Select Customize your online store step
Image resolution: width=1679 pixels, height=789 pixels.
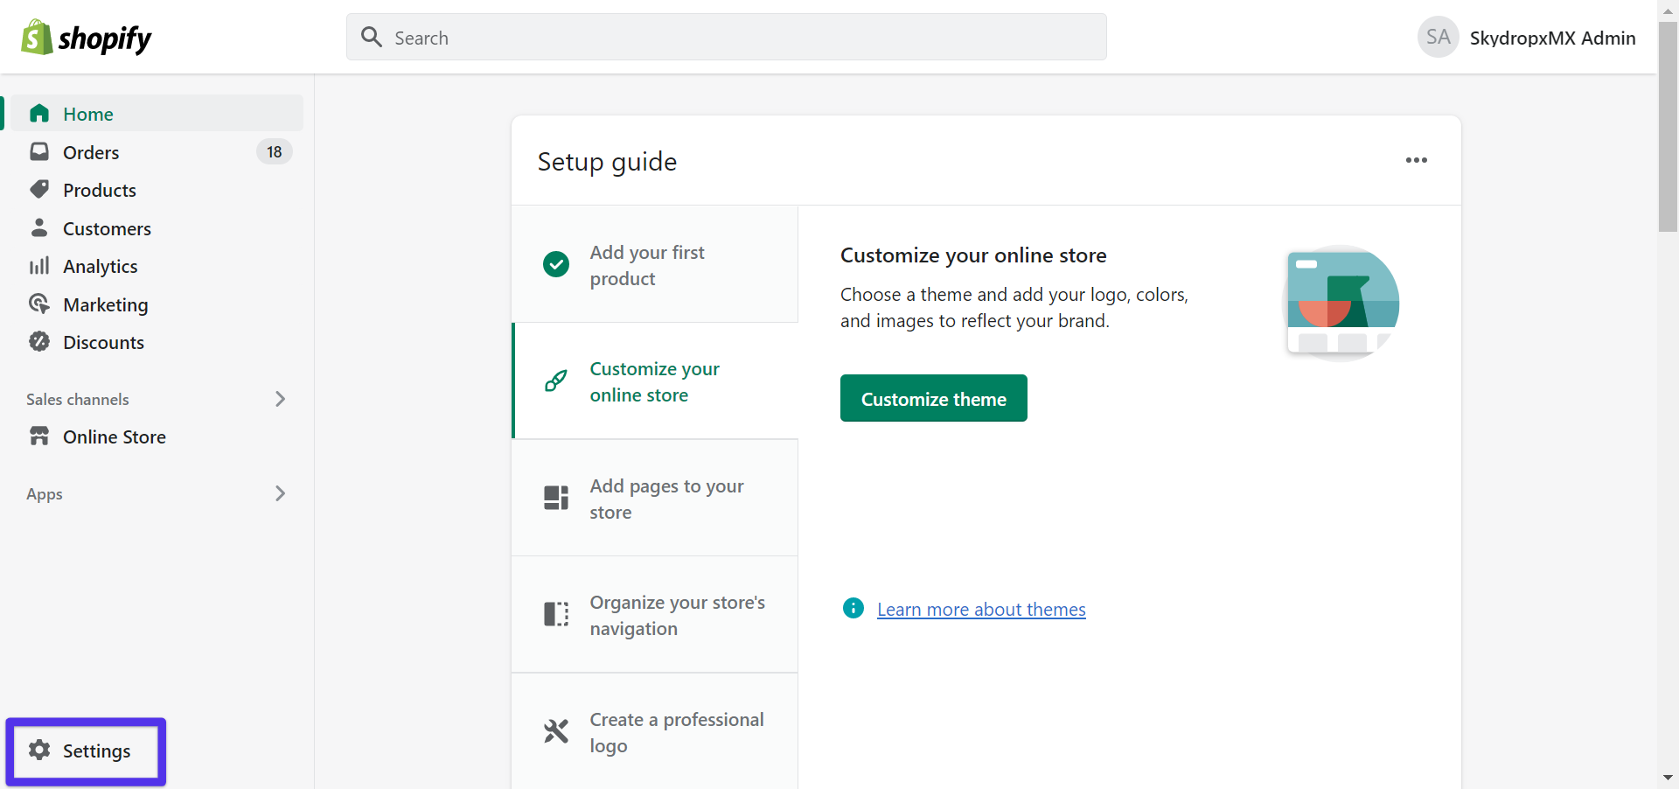click(655, 381)
